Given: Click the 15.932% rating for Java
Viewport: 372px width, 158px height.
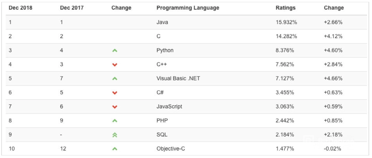Looking at the screenshot, I should tap(286, 22).
